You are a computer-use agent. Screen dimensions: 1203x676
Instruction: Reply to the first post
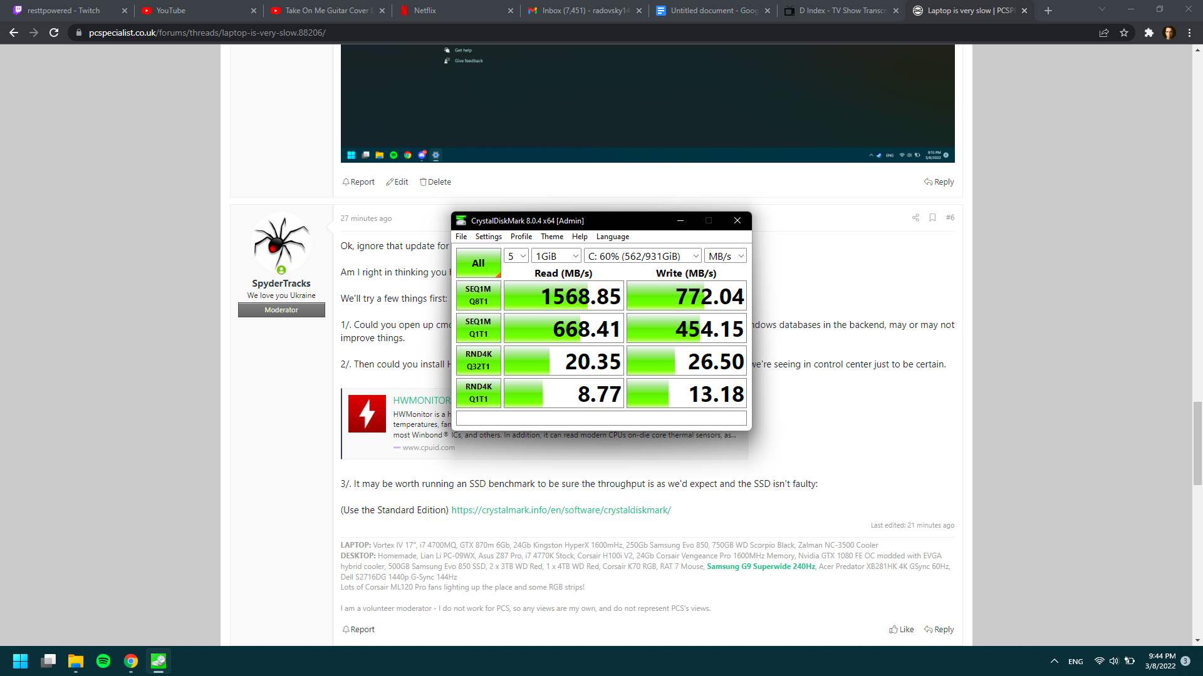pos(939,182)
